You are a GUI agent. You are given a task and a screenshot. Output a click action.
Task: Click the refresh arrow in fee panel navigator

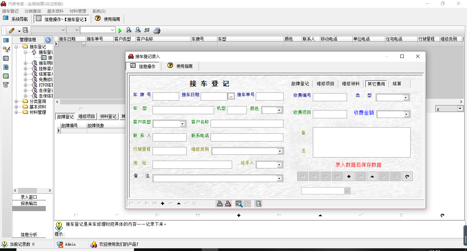click(x=407, y=176)
